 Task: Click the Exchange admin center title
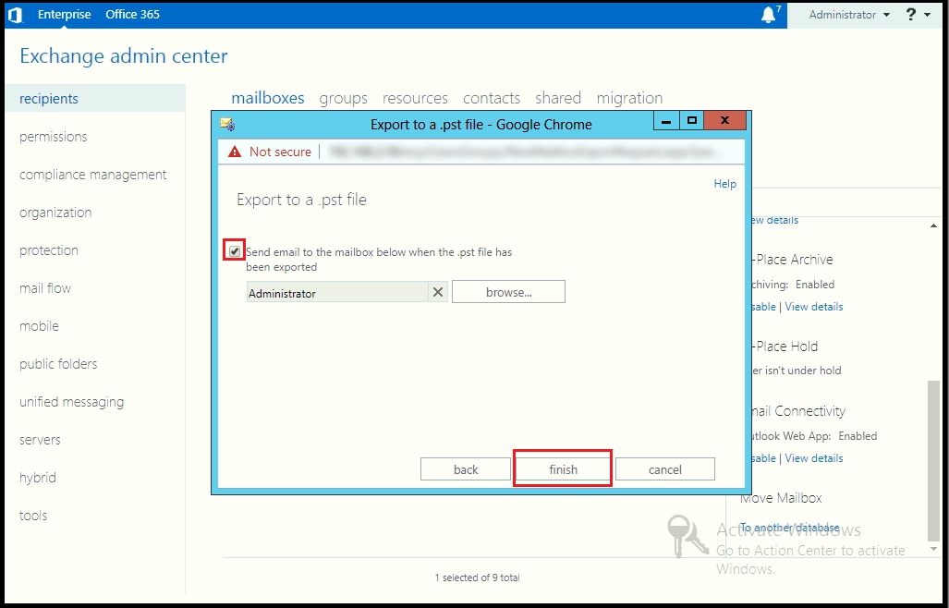click(124, 56)
